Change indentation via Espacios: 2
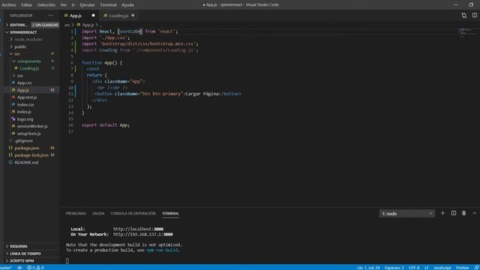Screen dimensions: 480x270 [x=394, y=268]
